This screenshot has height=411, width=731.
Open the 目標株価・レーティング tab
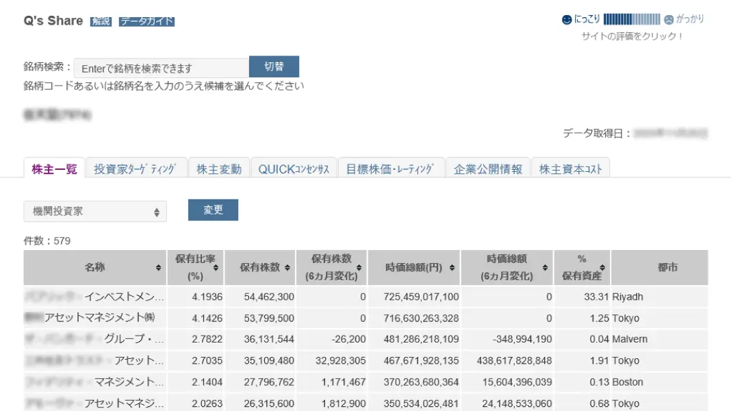[391, 169]
